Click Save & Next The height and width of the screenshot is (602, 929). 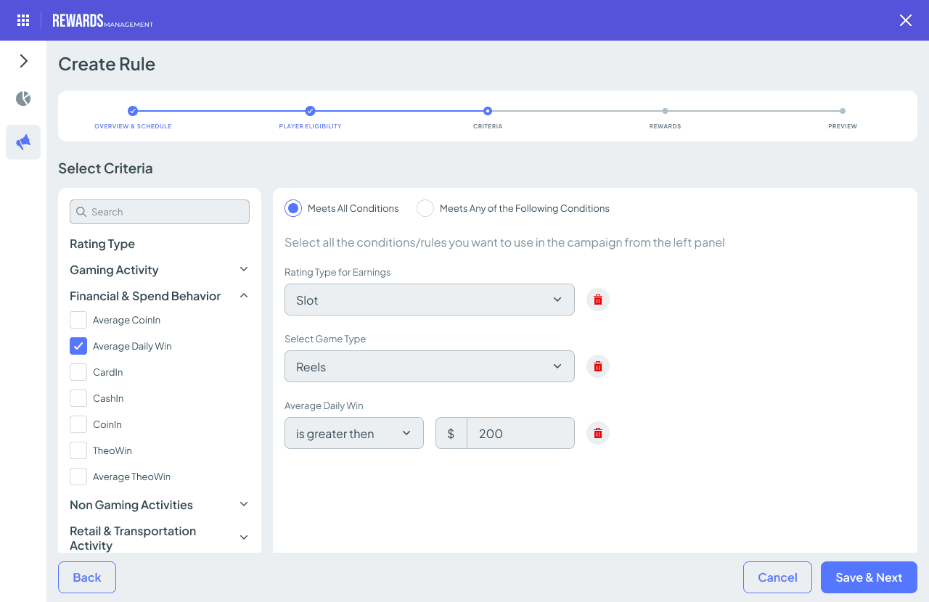[869, 577]
